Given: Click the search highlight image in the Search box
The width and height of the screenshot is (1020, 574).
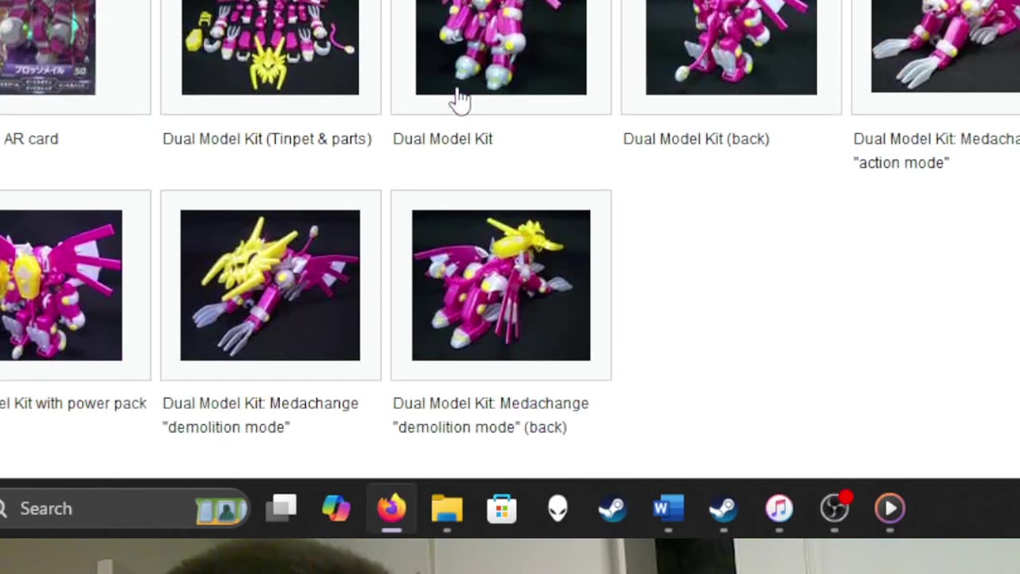Looking at the screenshot, I should (x=221, y=509).
